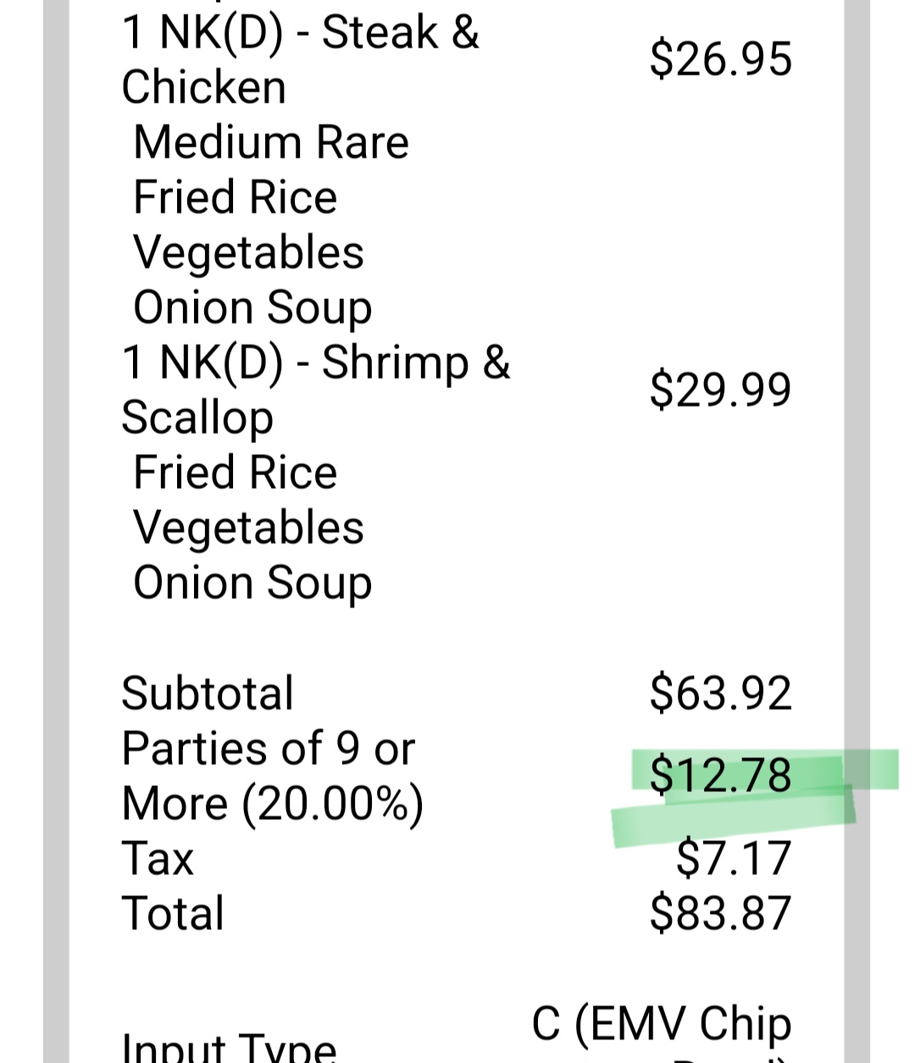Viewport: 915px width, 1063px height.
Task: Select the $26.95 item price
Action: pyautogui.click(x=720, y=59)
